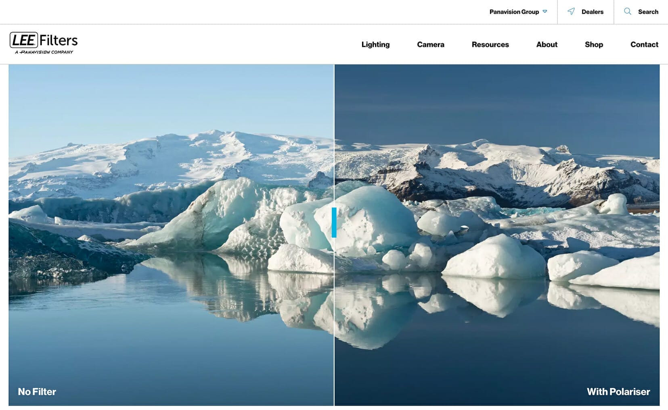Click the LEE Filters logo
Viewport: 668px width, 410px height.
[44, 43]
